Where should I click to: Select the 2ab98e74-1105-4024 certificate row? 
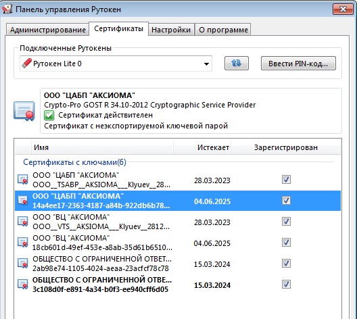pyautogui.click(x=178, y=264)
